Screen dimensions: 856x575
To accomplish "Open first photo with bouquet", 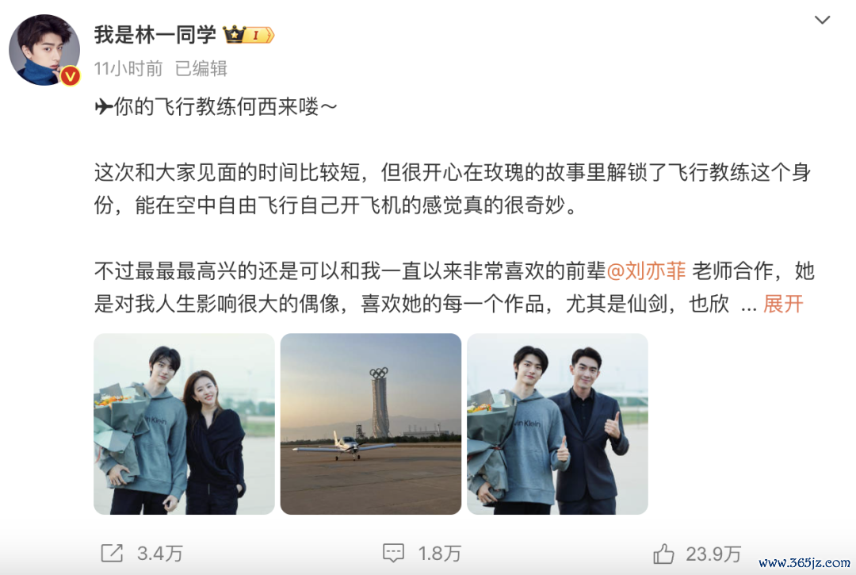I will [x=184, y=424].
